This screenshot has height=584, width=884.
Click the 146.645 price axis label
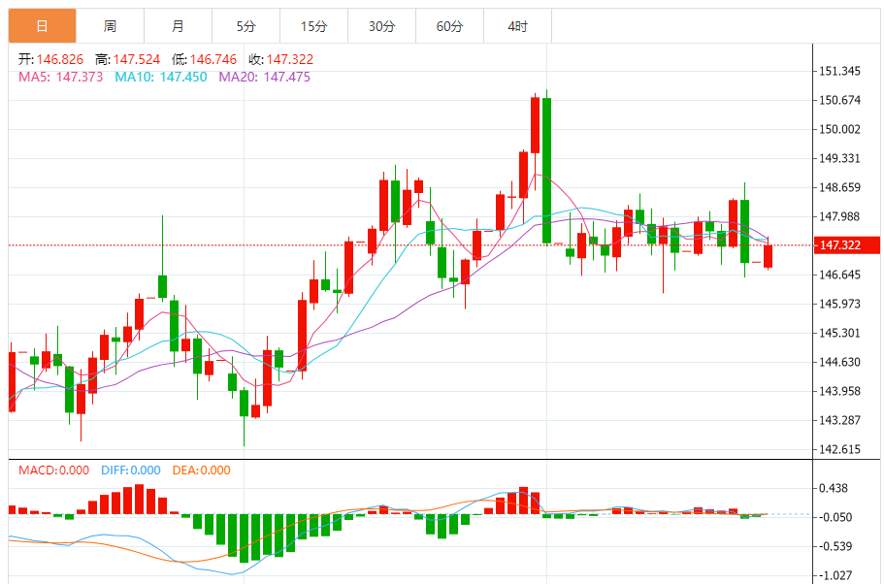tap(840, 275)
